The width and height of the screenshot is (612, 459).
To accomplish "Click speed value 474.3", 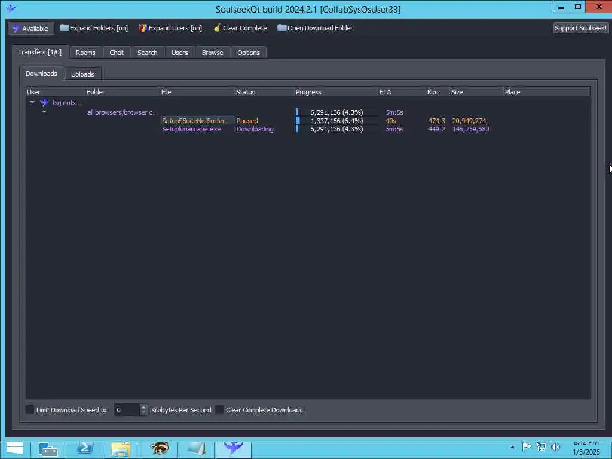I will (x=436, y=121).
